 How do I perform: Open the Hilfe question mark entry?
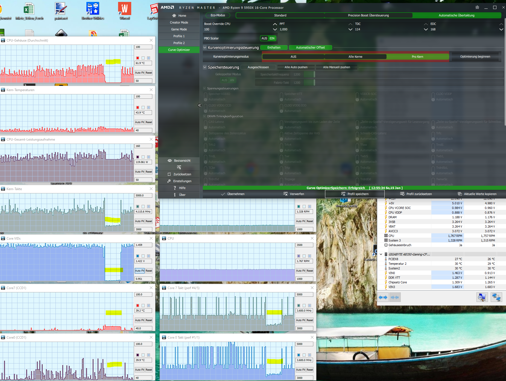coord(179,188)
